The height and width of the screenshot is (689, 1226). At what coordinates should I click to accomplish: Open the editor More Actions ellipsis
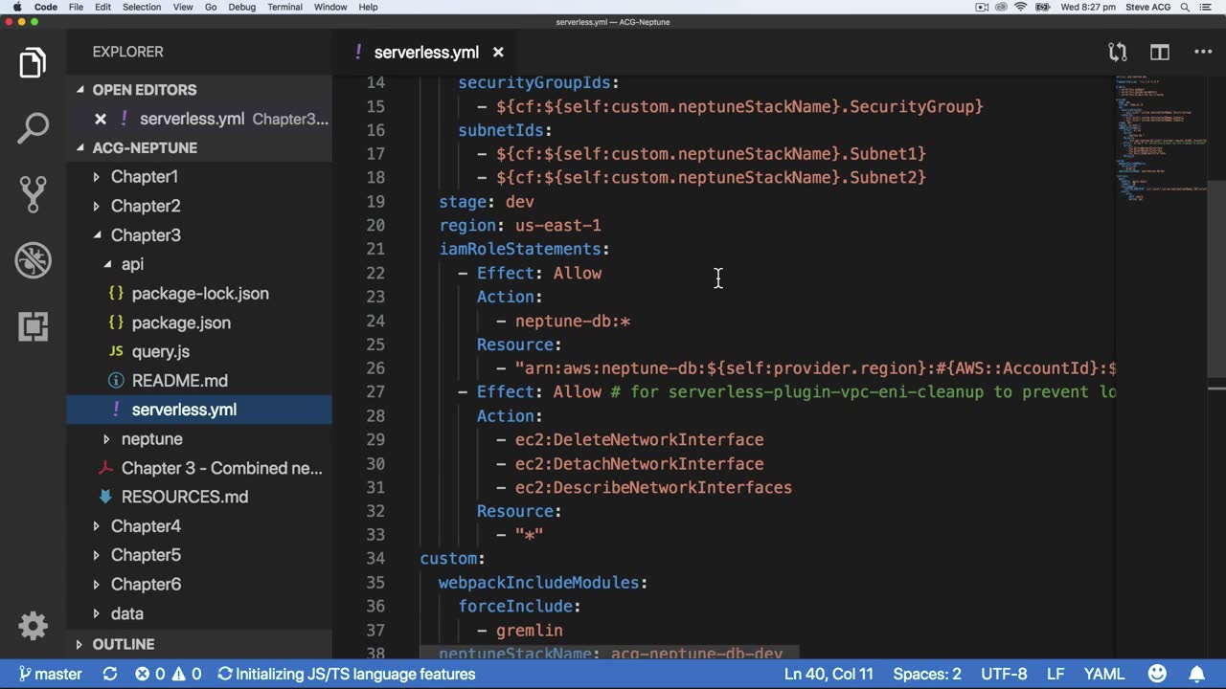point(1203,53)
